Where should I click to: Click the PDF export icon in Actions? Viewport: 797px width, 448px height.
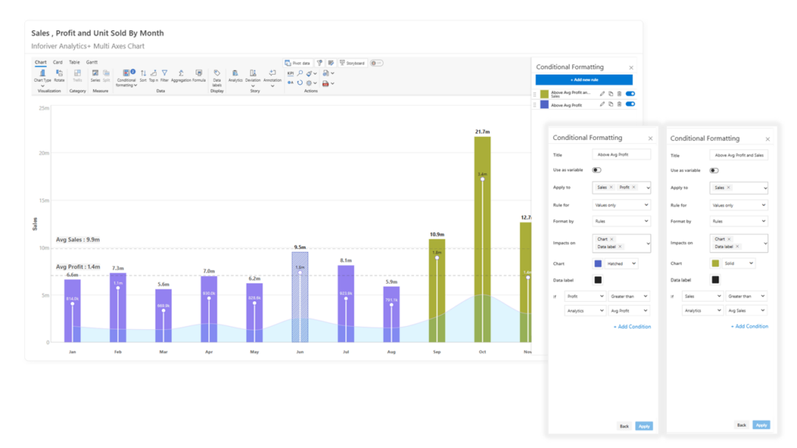pyautogui.click(x=326, y=83)
